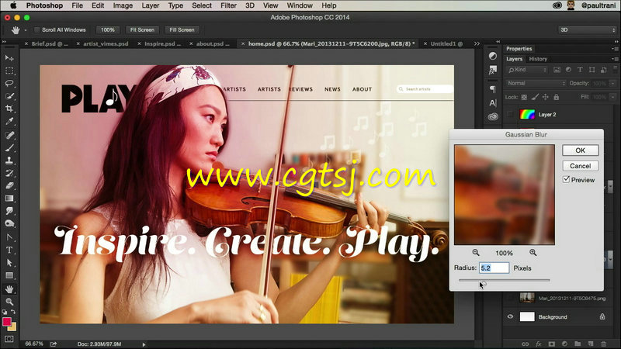
Task: Toggle lock transparent pixels
Action: (524, 97)
